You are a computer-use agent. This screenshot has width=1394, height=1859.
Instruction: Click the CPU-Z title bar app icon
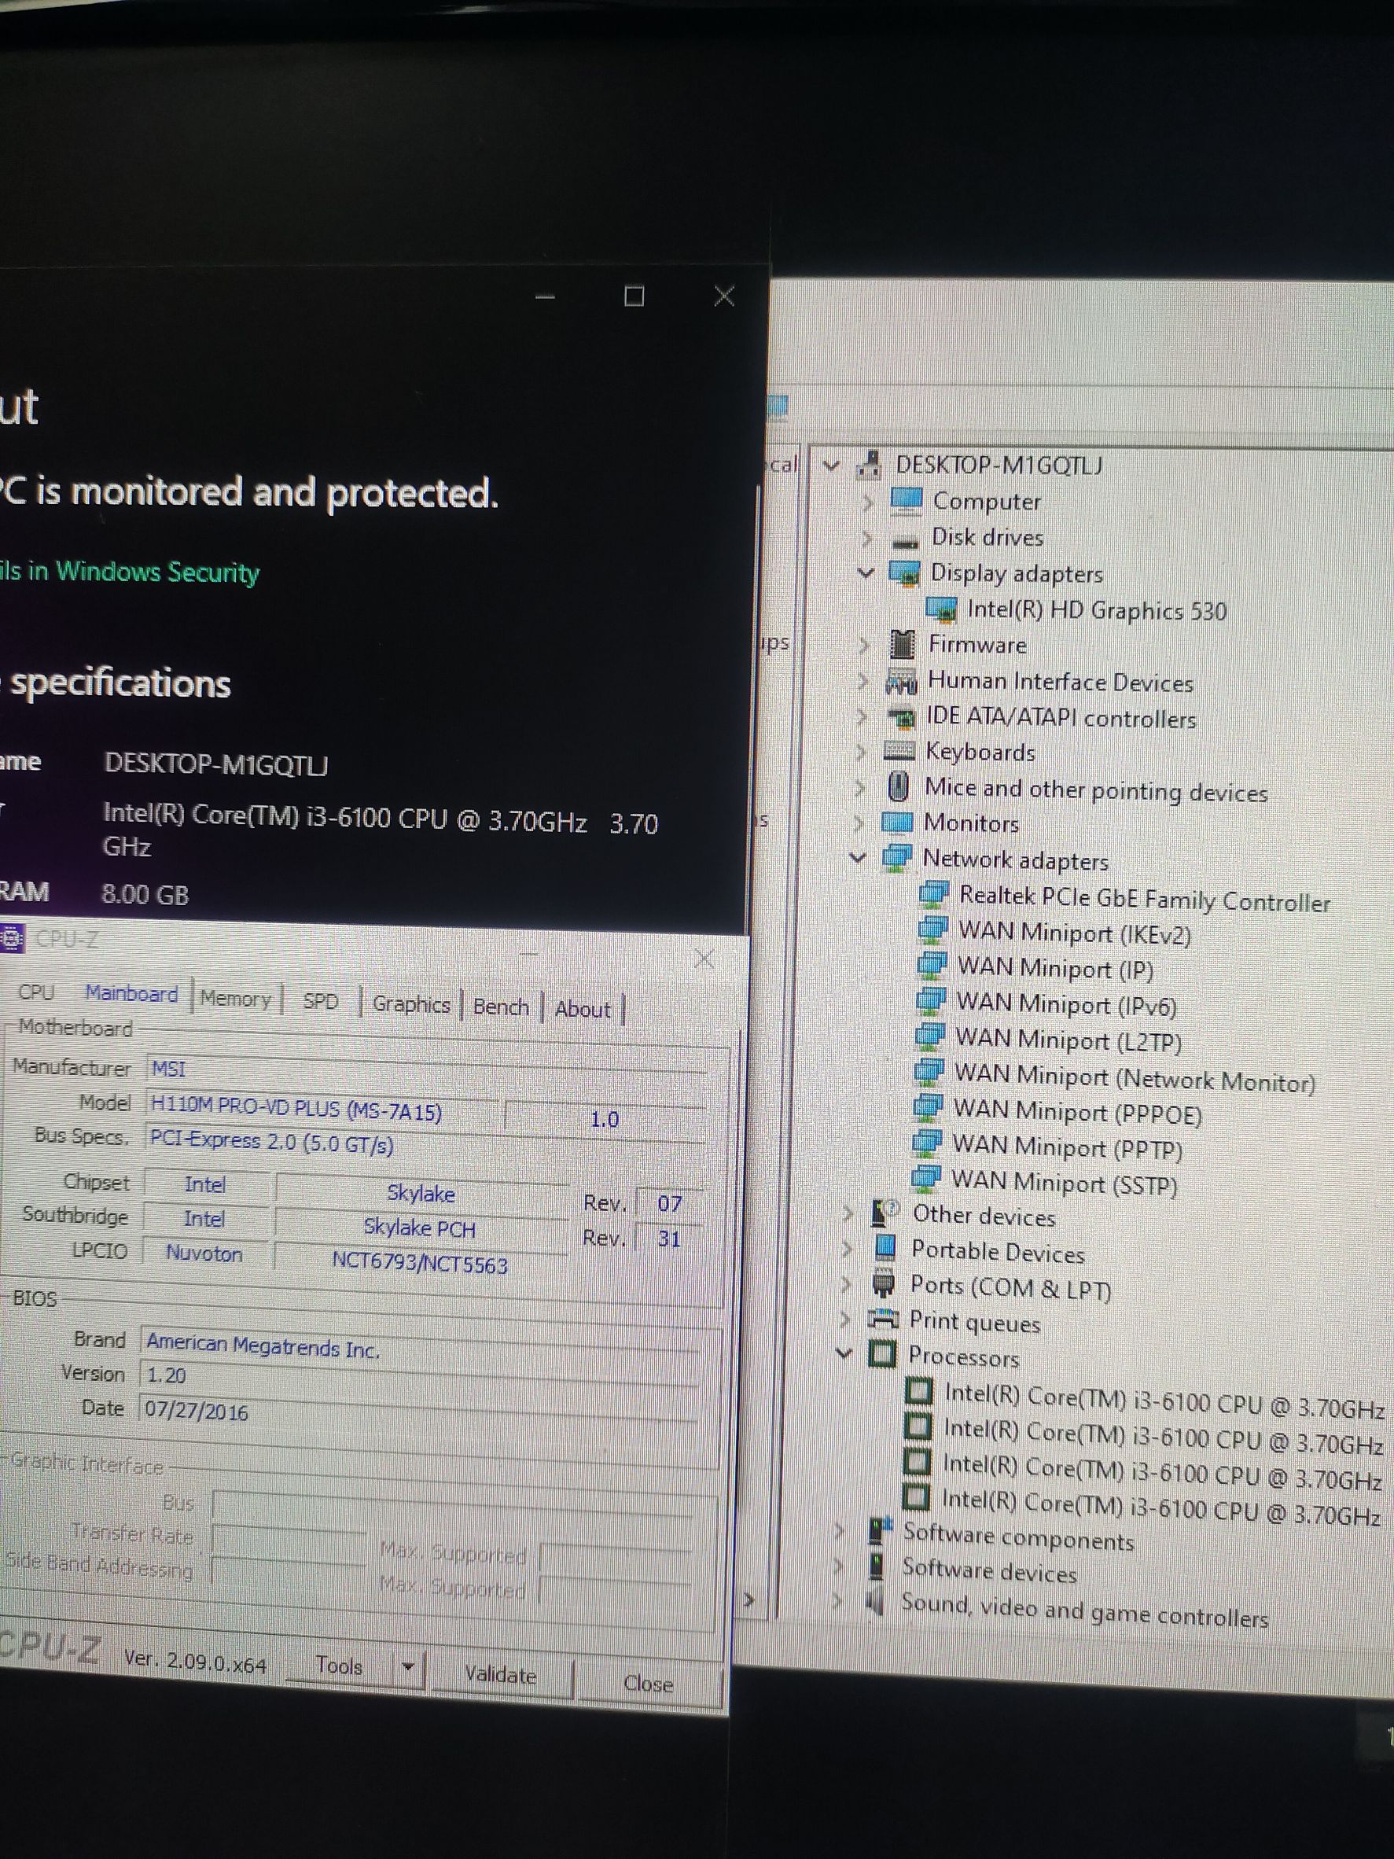11,937
